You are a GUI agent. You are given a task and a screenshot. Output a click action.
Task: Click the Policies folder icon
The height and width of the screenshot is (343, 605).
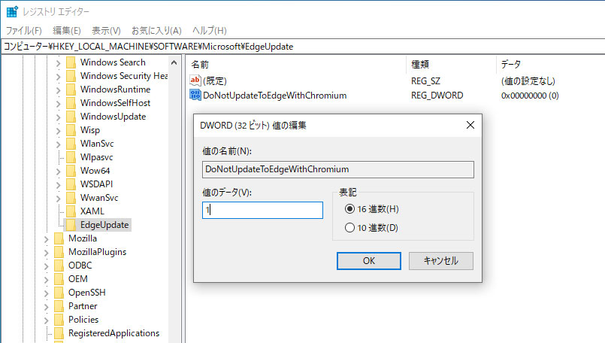click(59, 320)
